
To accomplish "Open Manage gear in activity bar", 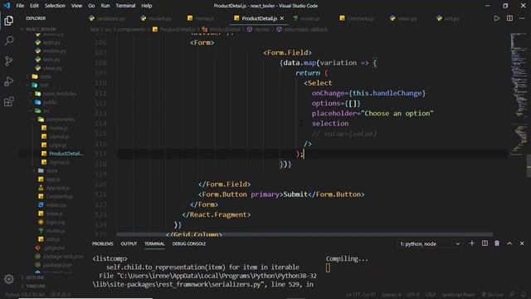I will tap(9, 279).
